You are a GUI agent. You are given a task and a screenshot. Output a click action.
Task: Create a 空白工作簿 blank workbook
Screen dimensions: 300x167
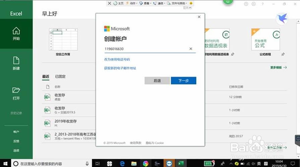(63, 39)
